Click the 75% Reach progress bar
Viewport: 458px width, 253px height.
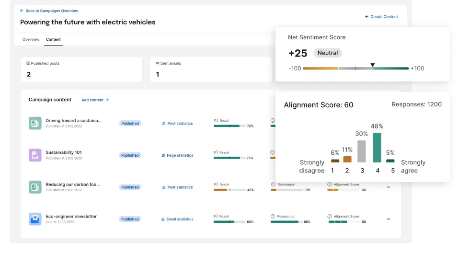(x=229, y=158)
